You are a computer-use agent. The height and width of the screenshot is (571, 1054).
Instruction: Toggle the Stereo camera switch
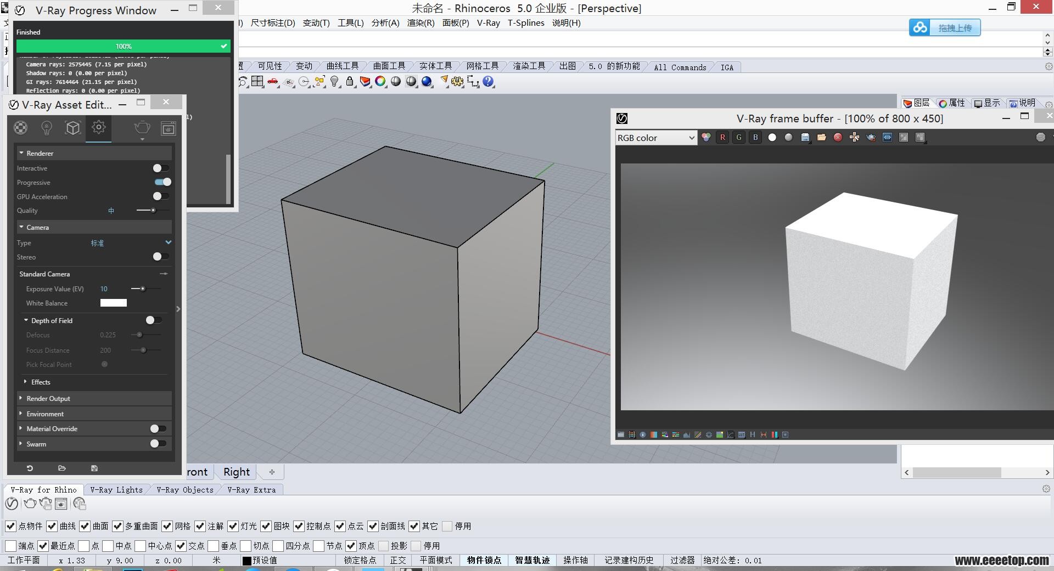pos(161,256)
